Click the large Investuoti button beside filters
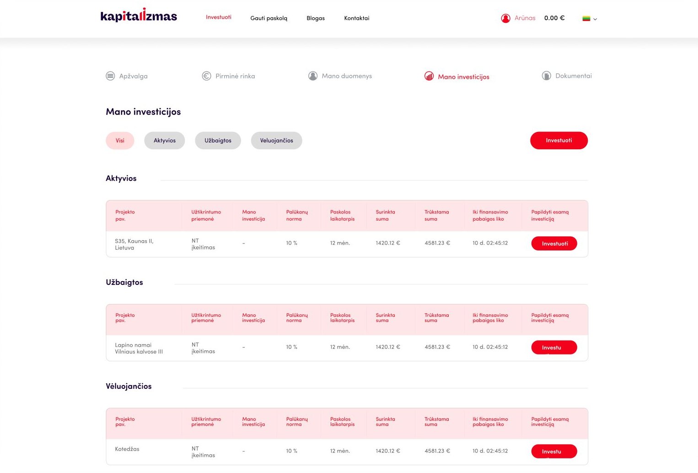 pyautogui.click(x=559, y=141)
